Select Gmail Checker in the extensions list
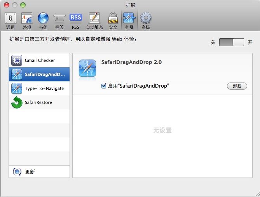This screenshot has width=260, height=197. coord(39,60)
